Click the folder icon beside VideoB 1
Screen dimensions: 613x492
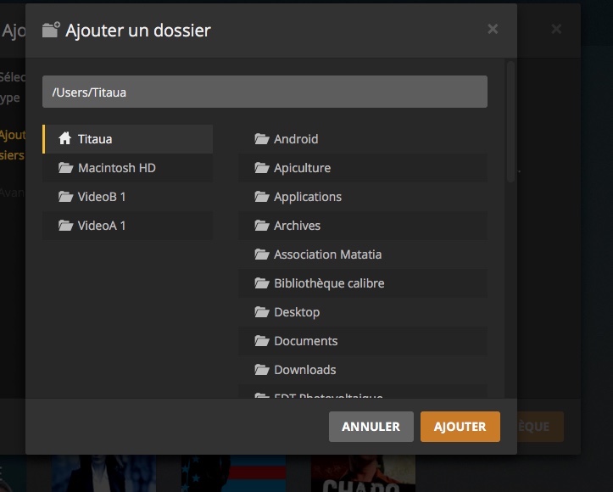tap(65, 196)
